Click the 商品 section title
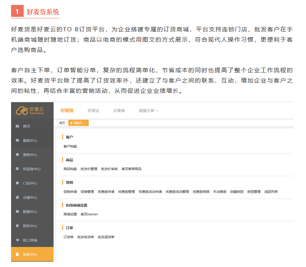 coord(69,160)
